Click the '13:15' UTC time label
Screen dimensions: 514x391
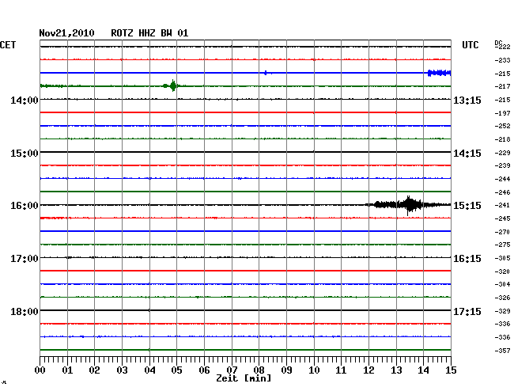click(x=467, y=101)
